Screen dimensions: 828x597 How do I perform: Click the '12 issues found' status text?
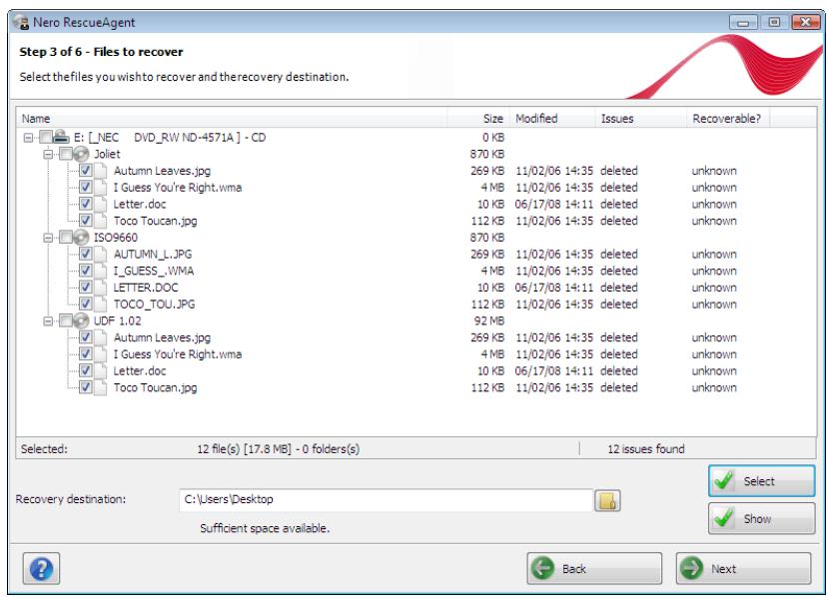click(x=646, y=449)
